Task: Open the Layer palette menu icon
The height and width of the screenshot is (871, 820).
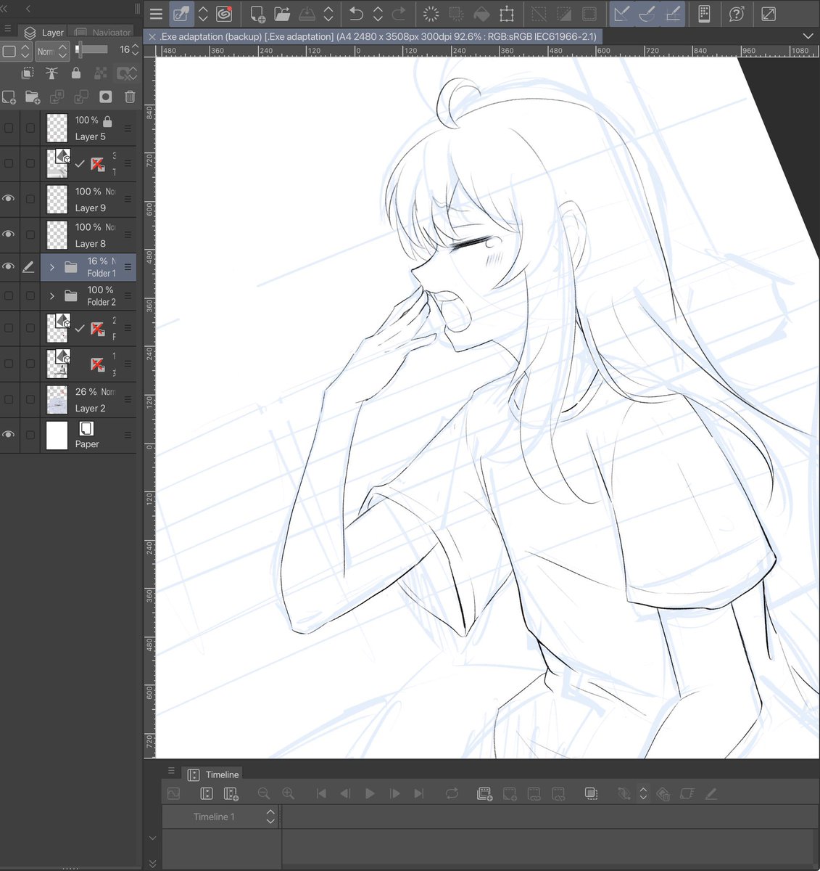Action: pos(8,30)
